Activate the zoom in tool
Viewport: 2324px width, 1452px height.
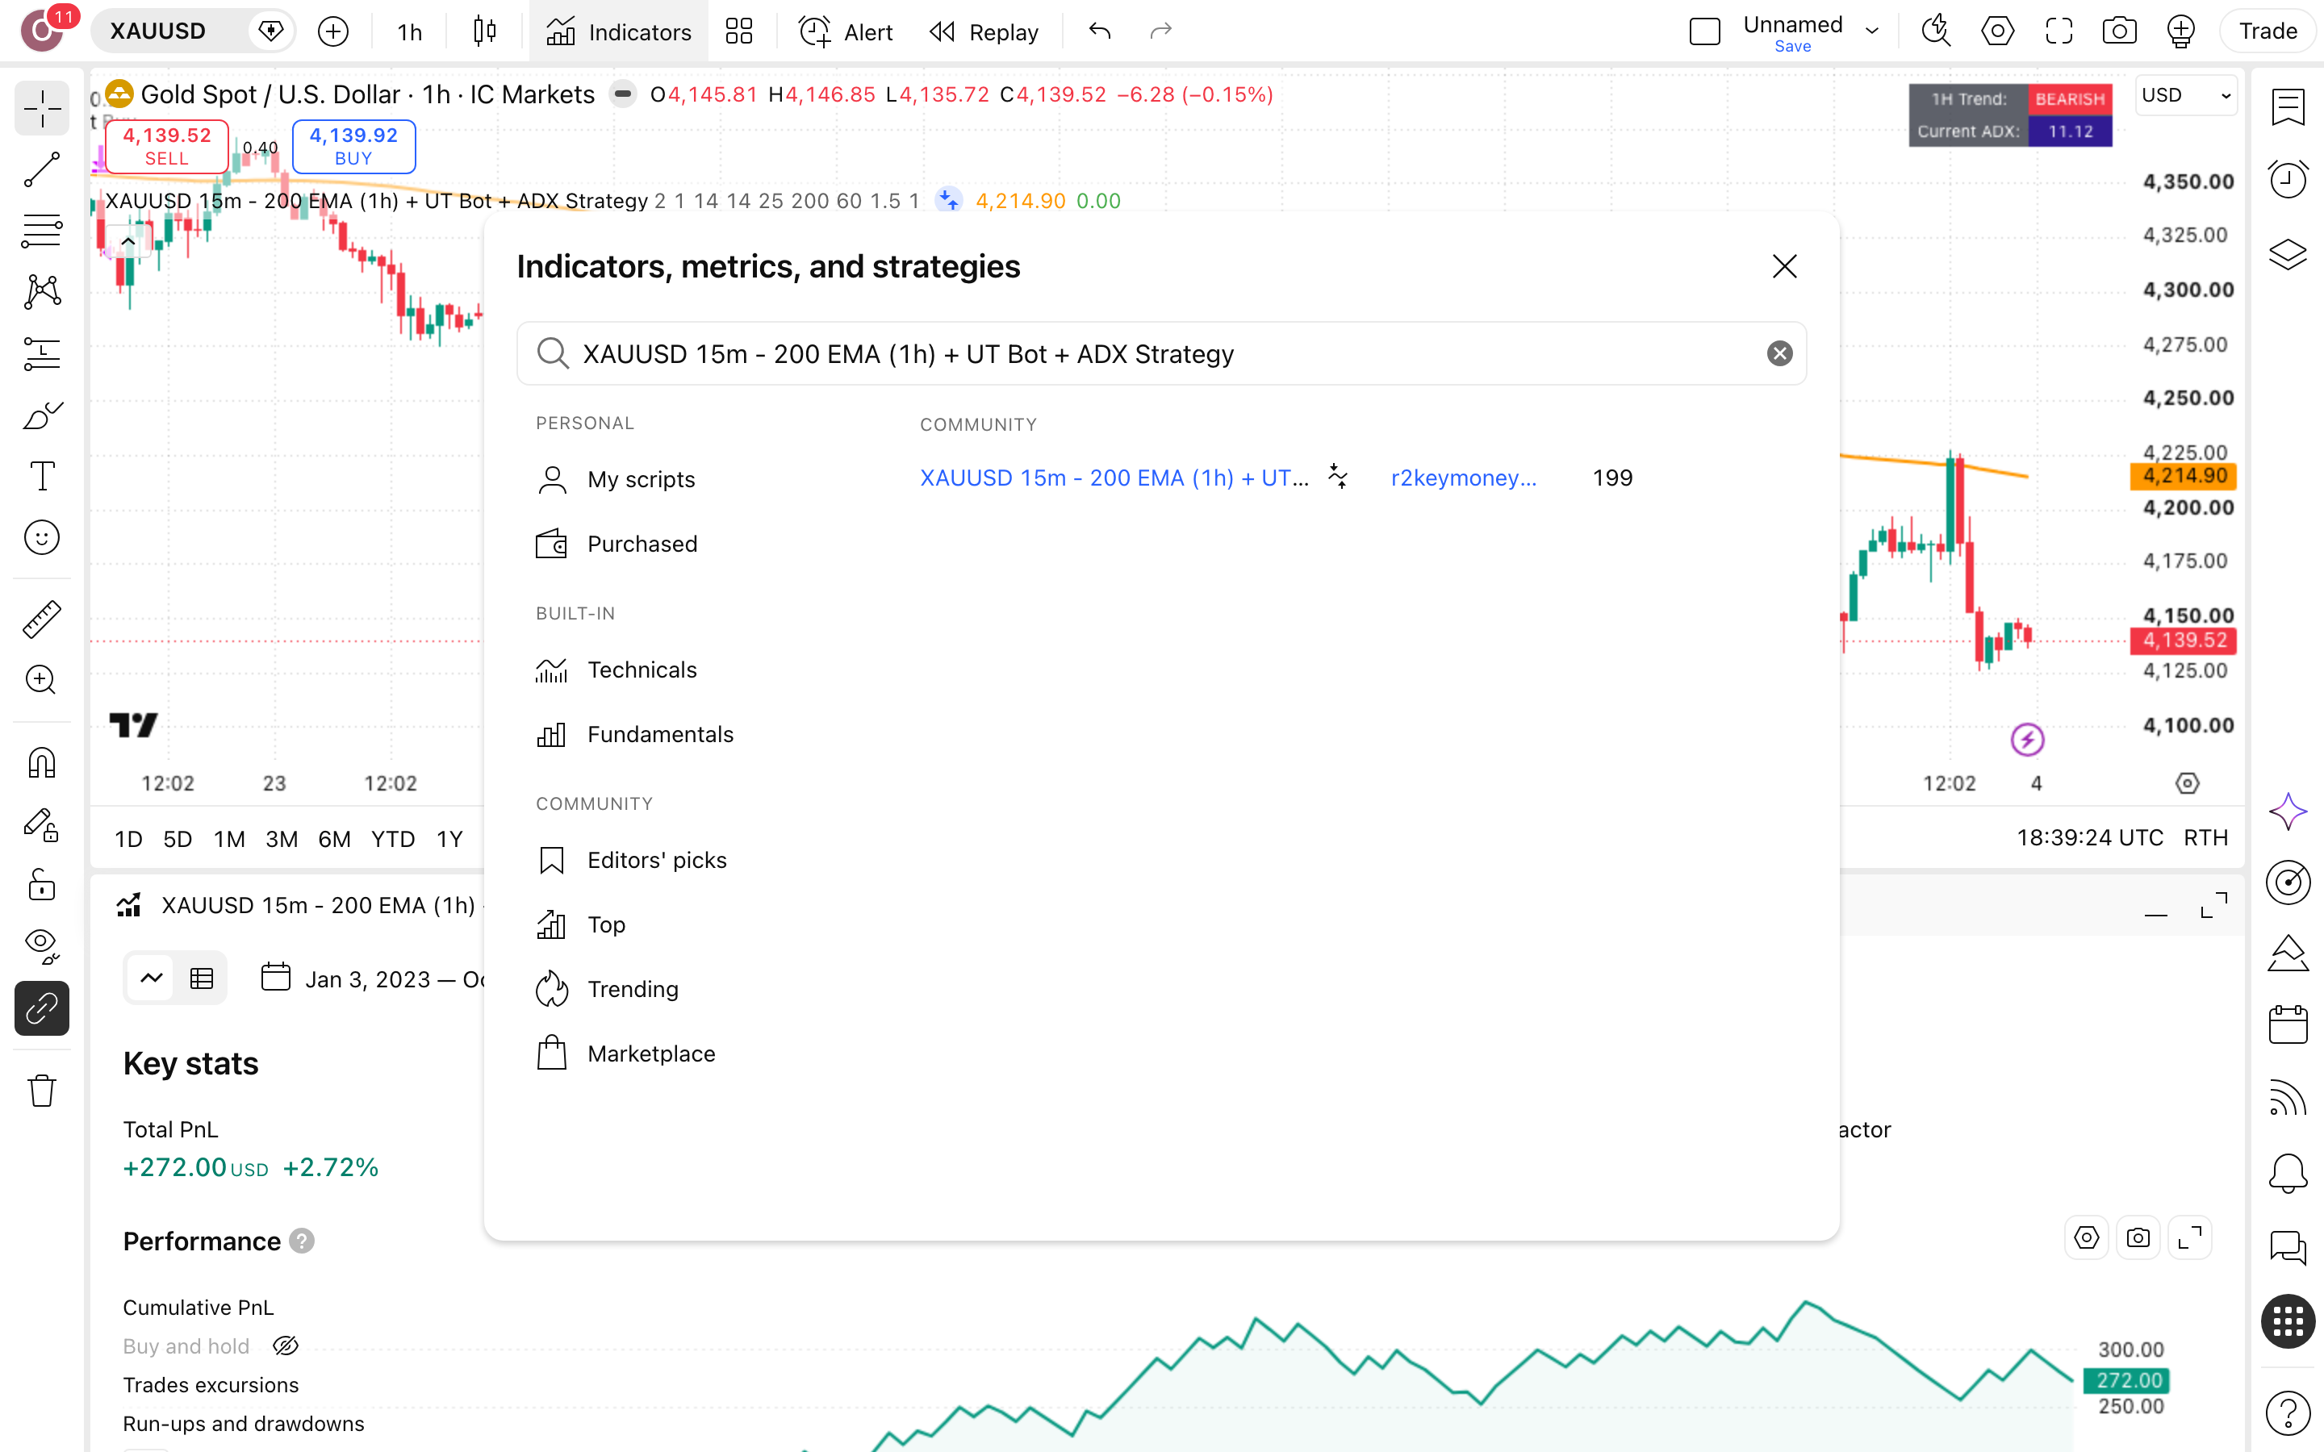[x=41, y=680]
